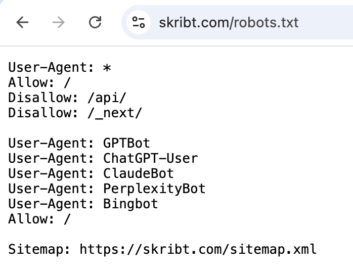
Task: Click the 'ClaudeBot' user-agent name
Action: tap(138, 173)
